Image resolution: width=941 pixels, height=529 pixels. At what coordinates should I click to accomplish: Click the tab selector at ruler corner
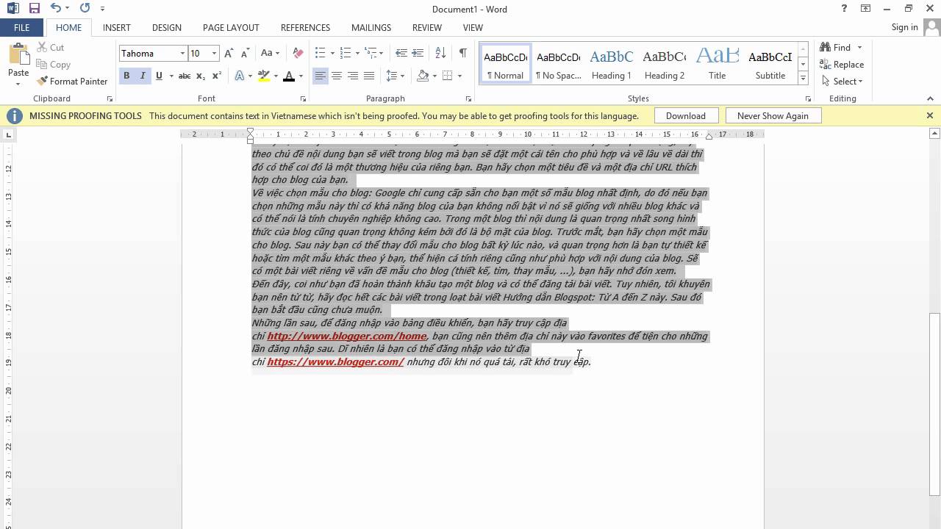click(9, 134)
